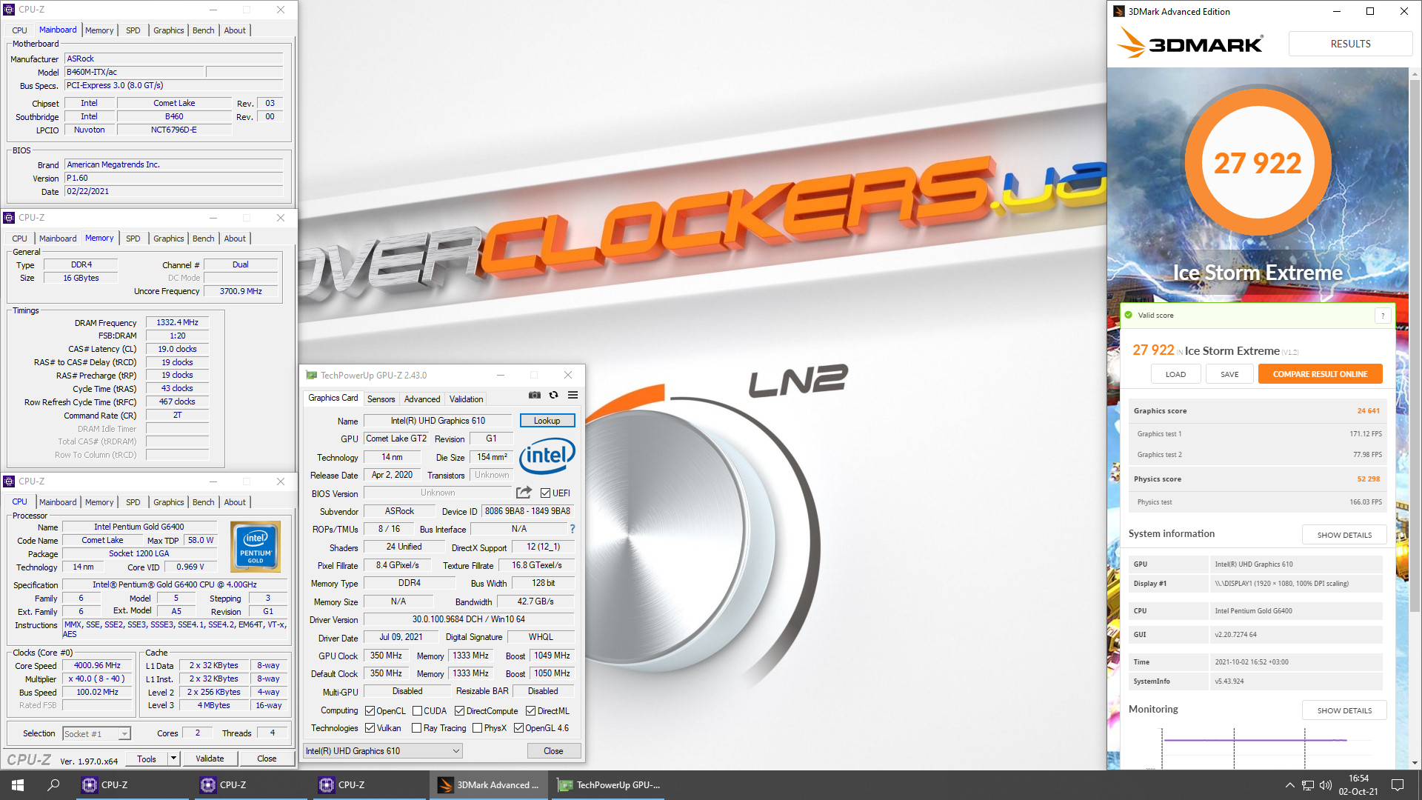Image resolution: width=1422 pixels, height=800 pixels.
Task: Toggle OpenCL checkbox
Action: click(370, 711)
